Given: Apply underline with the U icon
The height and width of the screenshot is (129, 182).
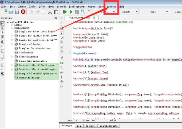Looking at the screenshot, I should tap(62, 38).
